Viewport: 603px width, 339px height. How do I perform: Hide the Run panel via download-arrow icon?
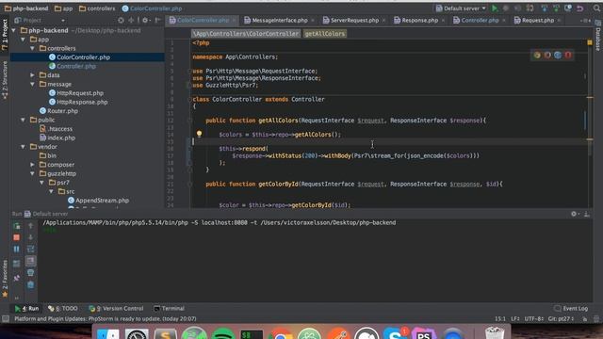point(587,214)
